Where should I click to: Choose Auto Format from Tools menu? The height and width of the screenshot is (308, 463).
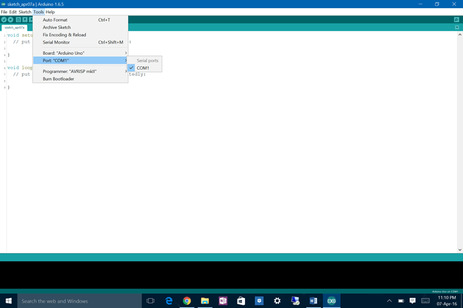coord(81,19)
